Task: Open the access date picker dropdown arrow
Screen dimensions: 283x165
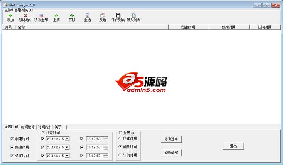Action: click(67, 156)
